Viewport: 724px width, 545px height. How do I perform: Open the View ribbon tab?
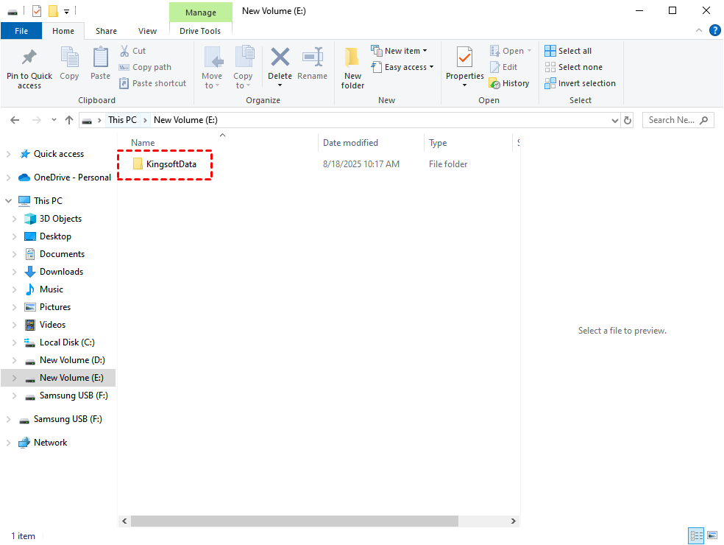click(147, 31)
